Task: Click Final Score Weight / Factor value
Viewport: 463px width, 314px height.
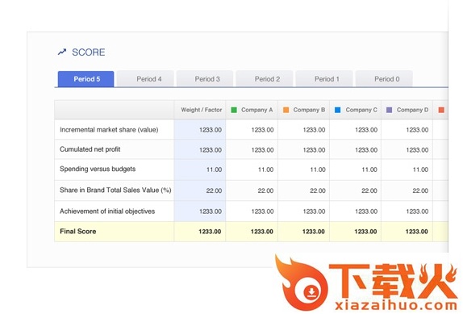Action: click(210, 232)
